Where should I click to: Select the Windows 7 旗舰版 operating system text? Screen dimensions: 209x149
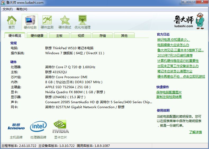[75, 53]
